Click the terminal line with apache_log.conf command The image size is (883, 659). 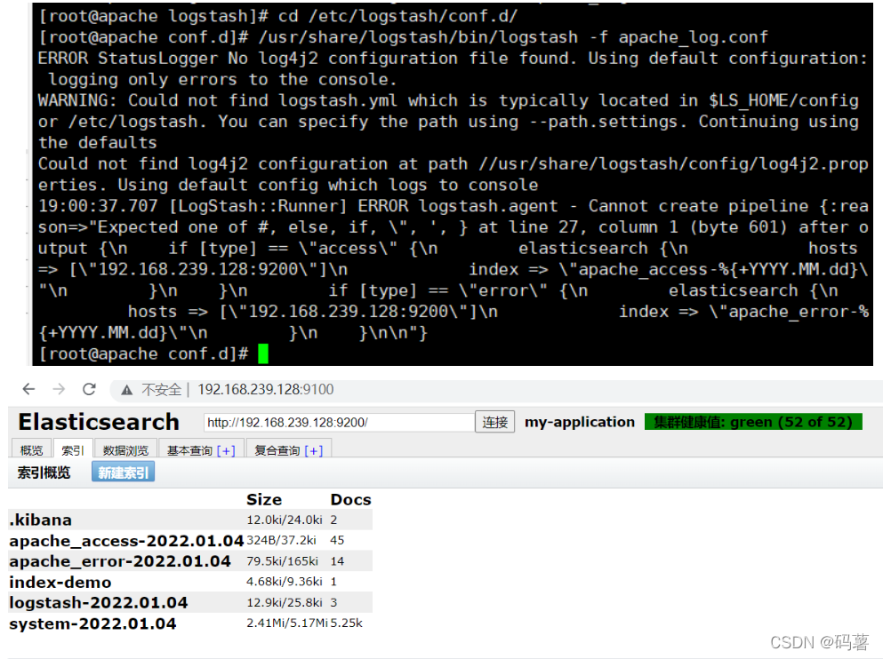[403, 37]
